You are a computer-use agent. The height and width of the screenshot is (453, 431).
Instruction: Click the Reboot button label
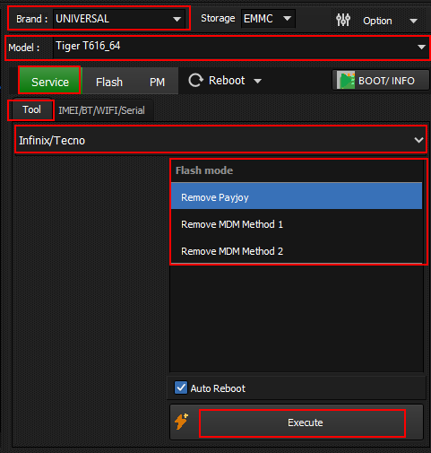click(227, 81)
